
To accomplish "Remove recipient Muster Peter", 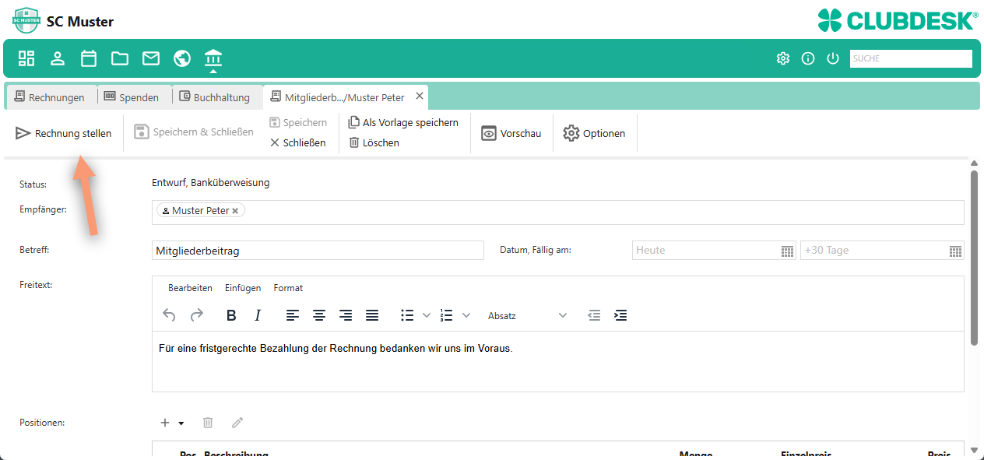I will pyautogui.click(x=235, y=211).
